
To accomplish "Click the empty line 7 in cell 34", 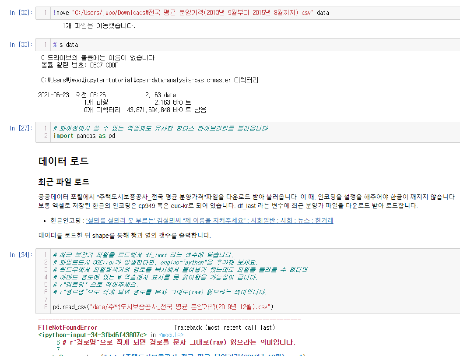I will [255, 300].
